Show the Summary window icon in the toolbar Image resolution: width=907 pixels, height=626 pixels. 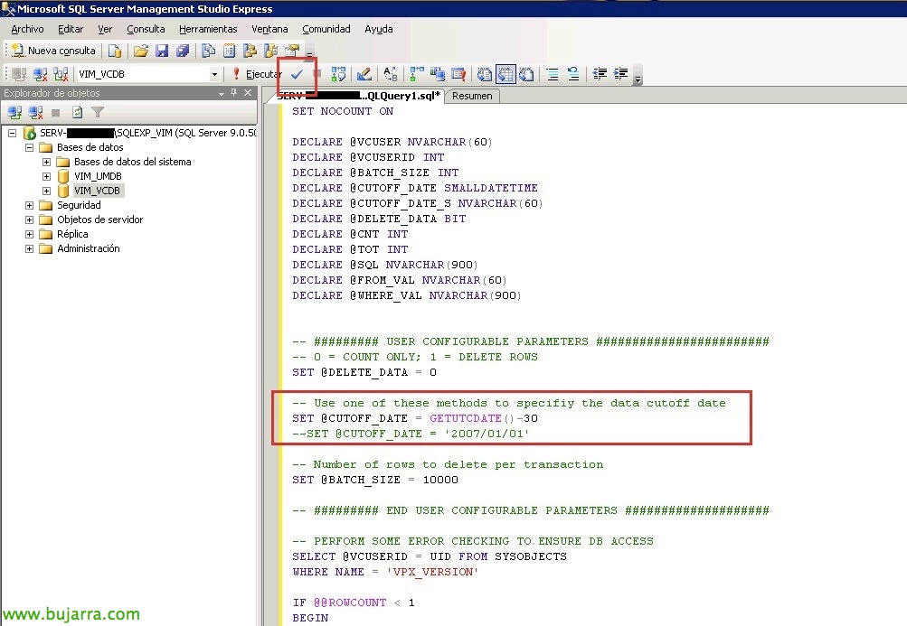229,51
